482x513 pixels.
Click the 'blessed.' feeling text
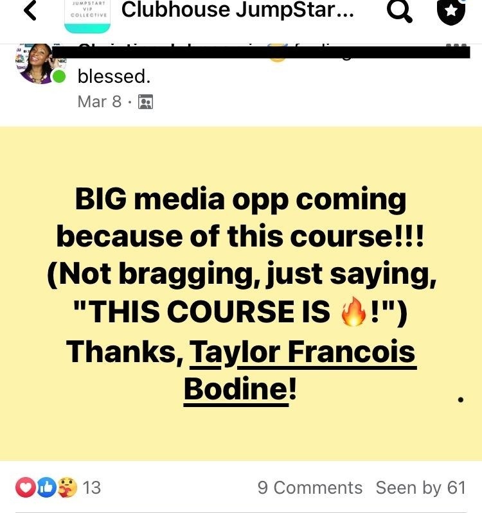(x=114, y=76)
